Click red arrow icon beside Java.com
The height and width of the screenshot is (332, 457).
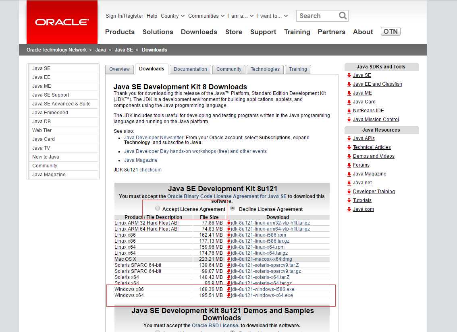click(349, 210)
